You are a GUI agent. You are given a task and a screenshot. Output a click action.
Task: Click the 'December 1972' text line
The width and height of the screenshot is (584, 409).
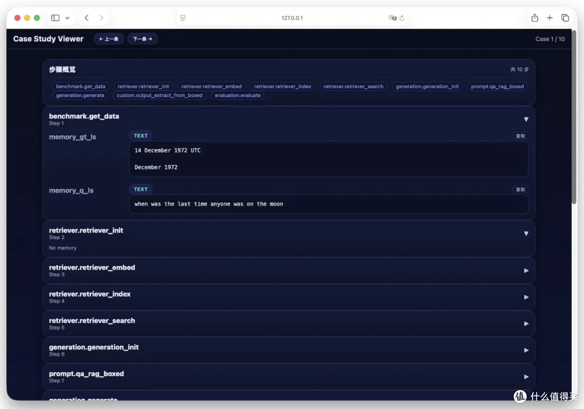pyautogui.click(x=156, y=167)
